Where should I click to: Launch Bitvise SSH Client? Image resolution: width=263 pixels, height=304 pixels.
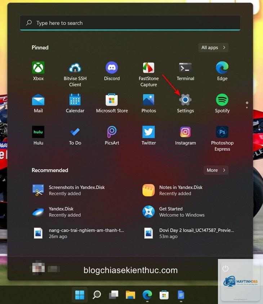[x=75, y=74]
